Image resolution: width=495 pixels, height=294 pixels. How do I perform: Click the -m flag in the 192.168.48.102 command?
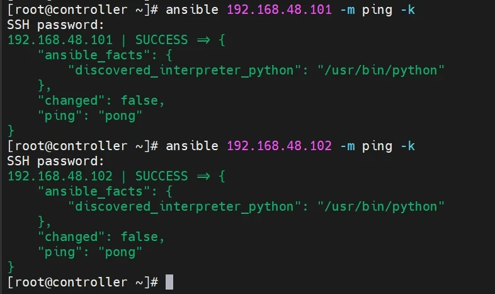347,146
